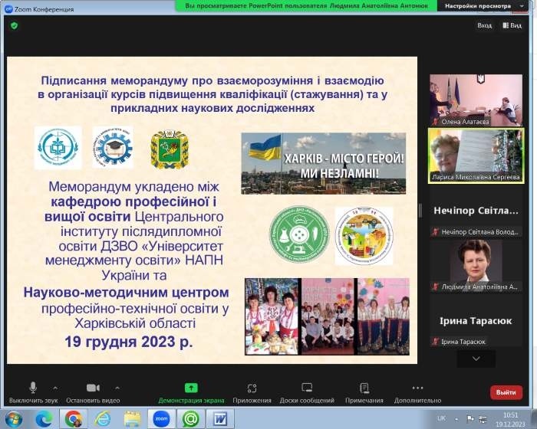Click the Вход sign-in menu item
Screen dimensions: 537x429
point(484,25)
